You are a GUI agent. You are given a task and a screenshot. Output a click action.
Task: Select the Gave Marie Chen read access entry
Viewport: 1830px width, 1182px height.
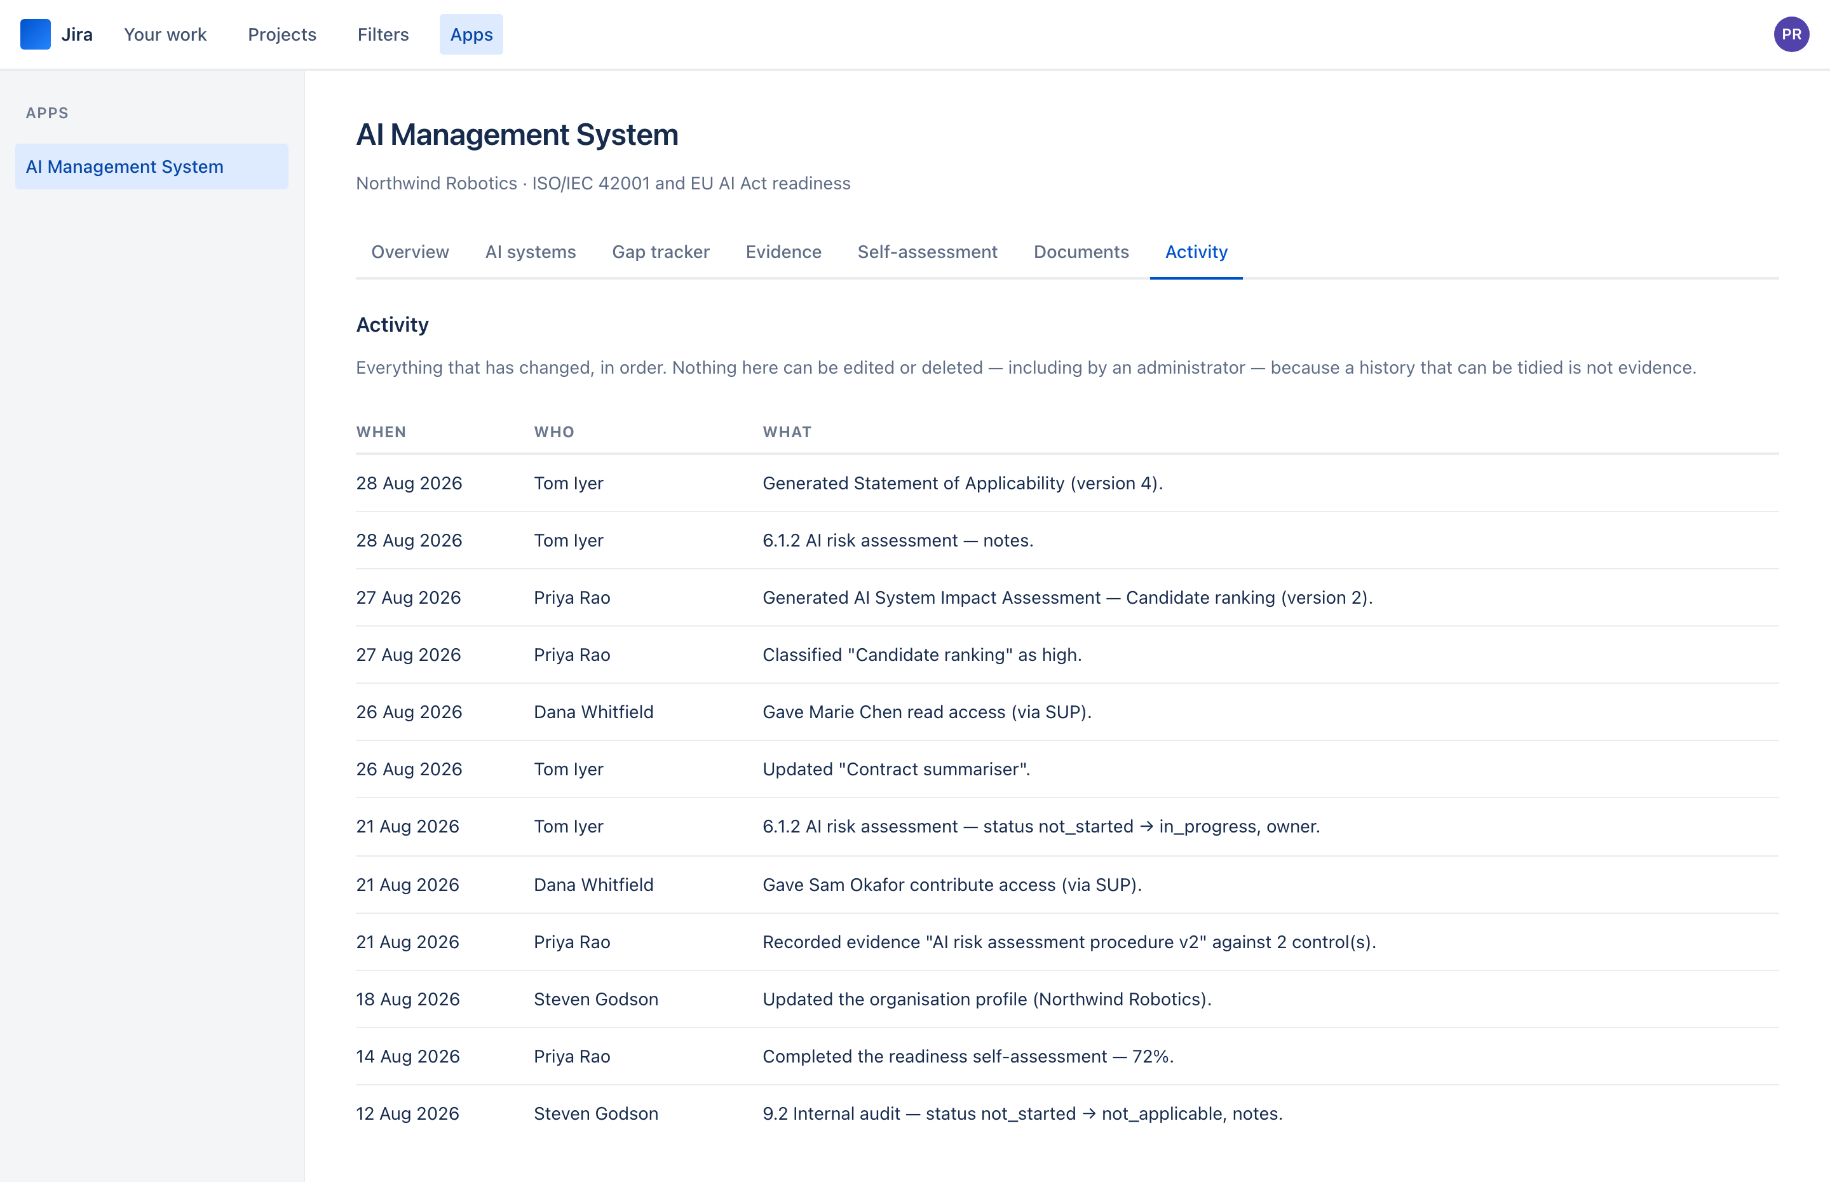pyautogui.click(x=1067, y=712)
